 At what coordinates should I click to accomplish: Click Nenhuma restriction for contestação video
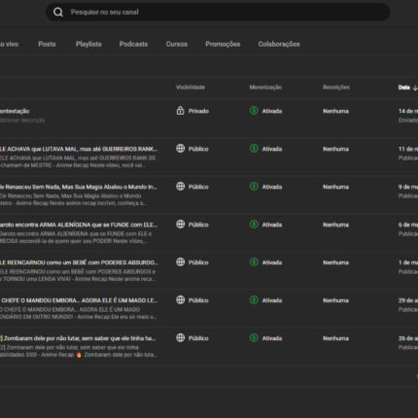pos(335,111)
